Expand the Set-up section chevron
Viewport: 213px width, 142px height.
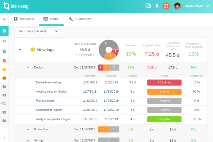point(27,140)
